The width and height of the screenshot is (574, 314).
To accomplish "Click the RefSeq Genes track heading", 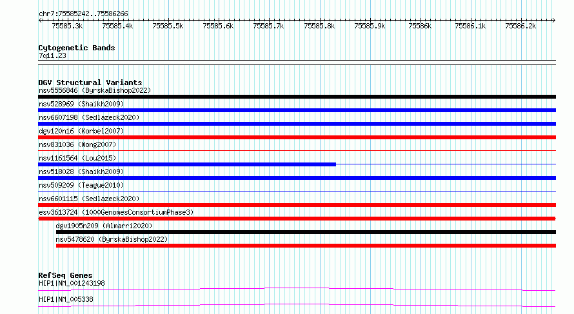I will click(x=65, y=275).
